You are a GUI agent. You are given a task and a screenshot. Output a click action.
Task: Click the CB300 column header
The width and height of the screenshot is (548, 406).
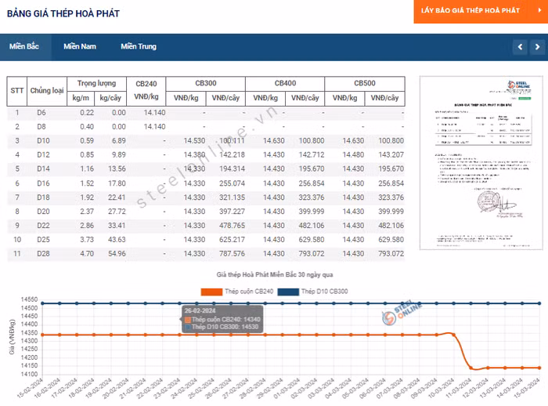(205, 83)
